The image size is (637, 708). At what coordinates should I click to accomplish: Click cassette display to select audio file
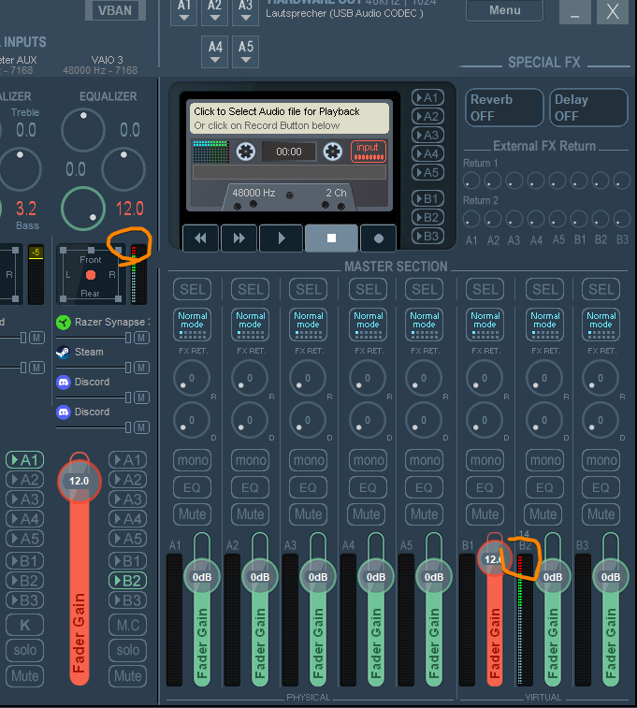tap(288, 118)
